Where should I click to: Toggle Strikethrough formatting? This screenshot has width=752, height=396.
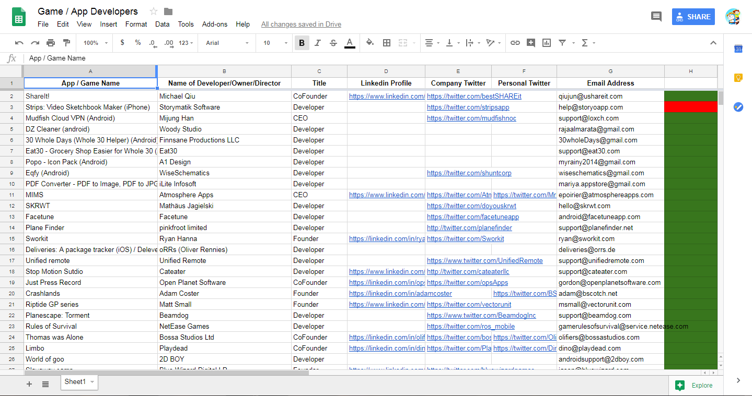point(333,43)
